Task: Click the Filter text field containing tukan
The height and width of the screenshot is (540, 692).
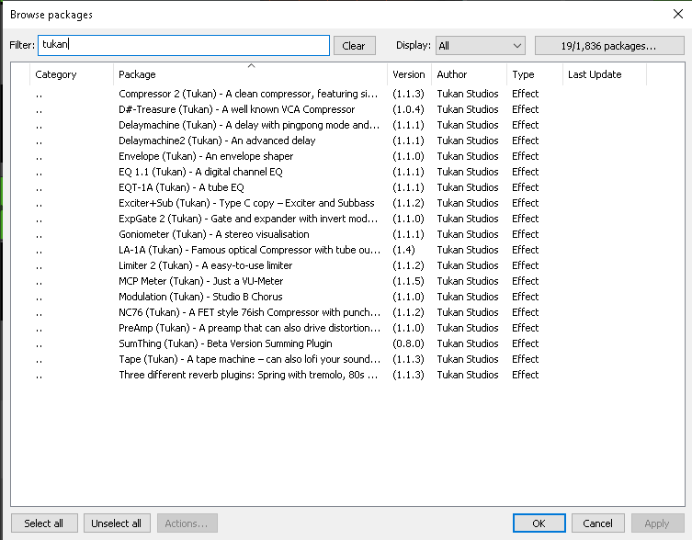Action: pos(184,45)
